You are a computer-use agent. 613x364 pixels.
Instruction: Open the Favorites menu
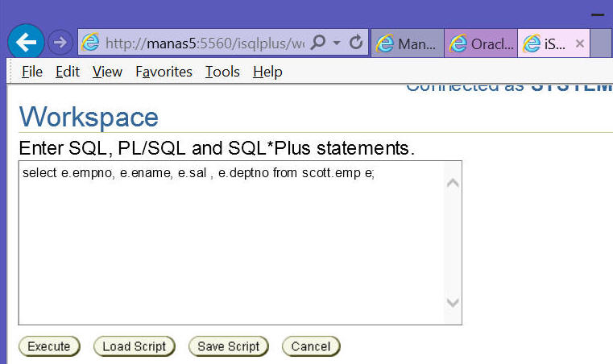click(164, 72)
